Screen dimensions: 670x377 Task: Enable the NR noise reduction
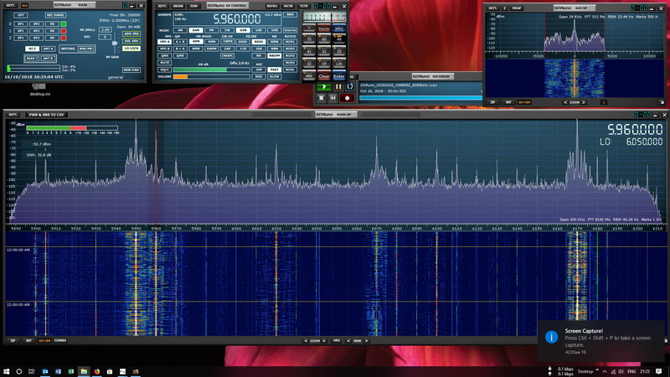coord(259,55)
